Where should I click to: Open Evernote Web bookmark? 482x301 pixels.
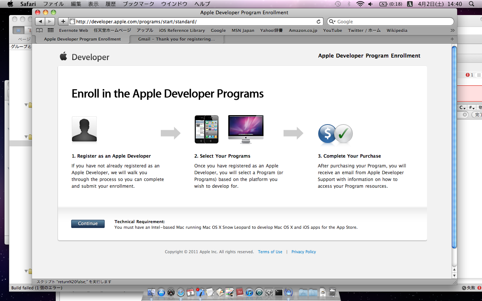(x=73, y=30)
